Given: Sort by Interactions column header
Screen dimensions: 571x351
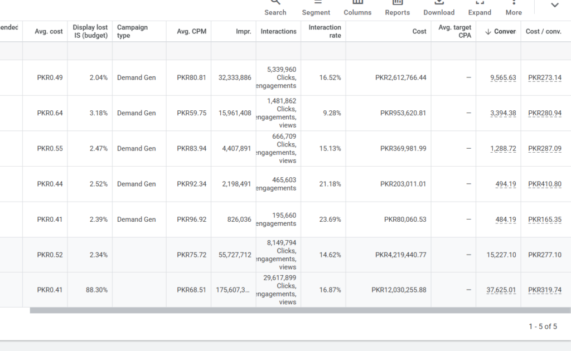Looking at the screenshot, I should [x=279, y=31].
